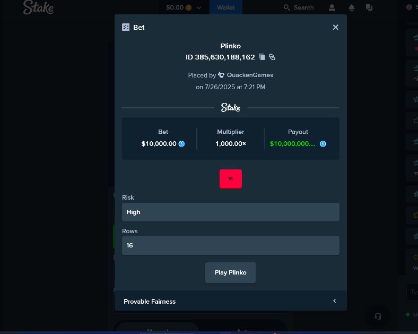The height and width of the screenshot is (334, 418).
Task: Open the live support headset icon
Action: pos(378,316)
